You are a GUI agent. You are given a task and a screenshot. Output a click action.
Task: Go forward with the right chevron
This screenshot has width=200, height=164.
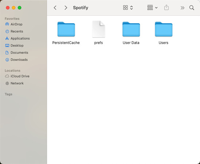(66, 8)
